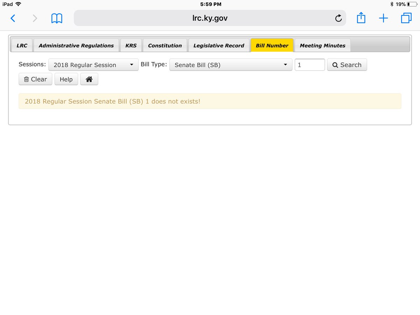Screen dimensions: 420x315
Task: Tap the 'Sessions:' label
Action: 32,64
